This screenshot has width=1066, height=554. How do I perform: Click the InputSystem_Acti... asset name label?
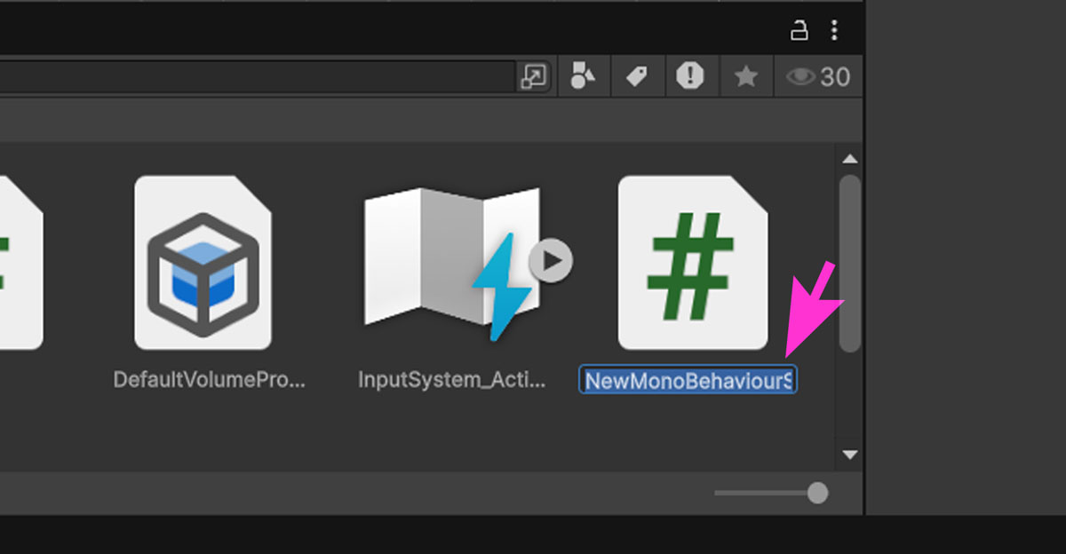pyautogui.click(x=452, y=380)
